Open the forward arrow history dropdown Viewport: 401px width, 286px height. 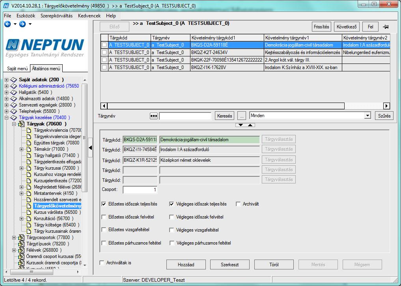30,24
